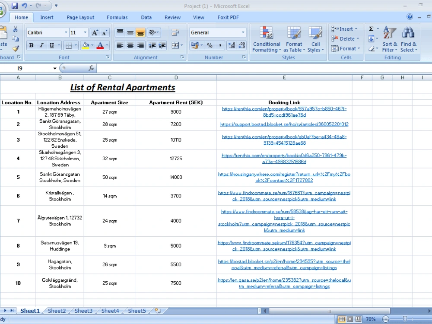Click Decrease Decimal icon
The height and width of the screenshot is (324, 432).
(x=241, y=45)
